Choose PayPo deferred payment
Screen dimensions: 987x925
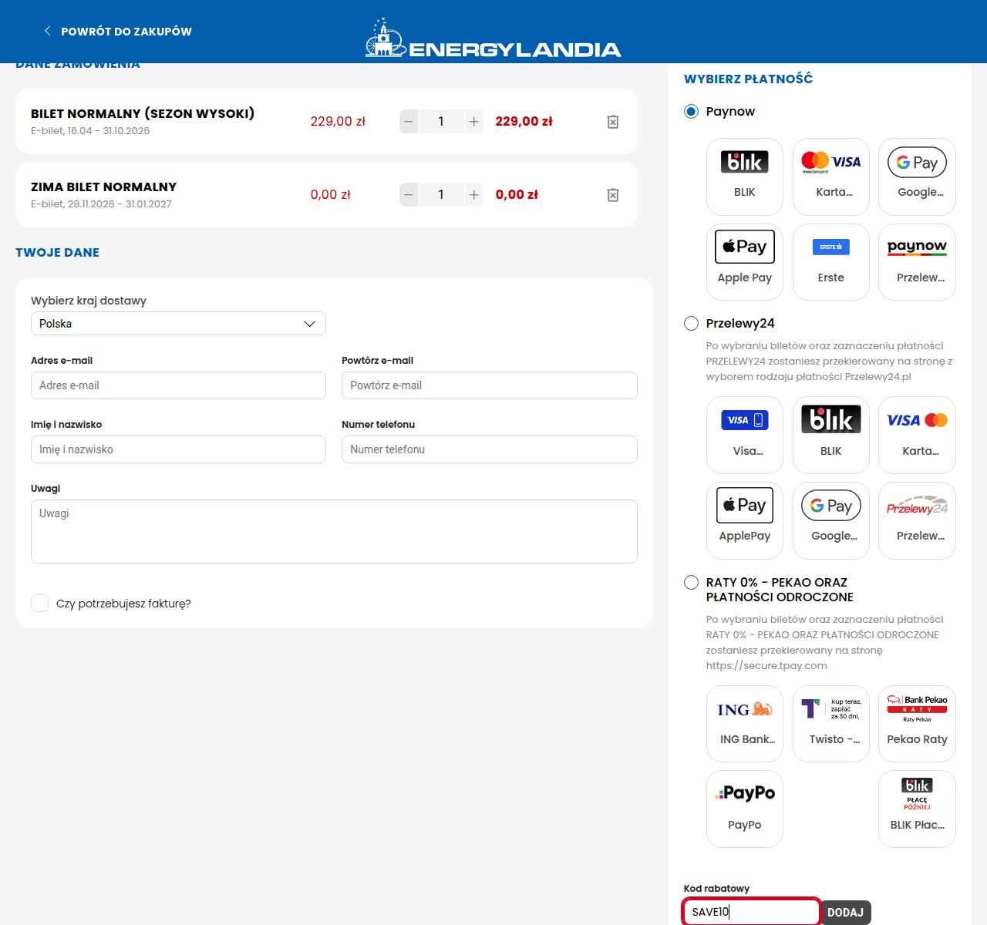click(745, 809)
